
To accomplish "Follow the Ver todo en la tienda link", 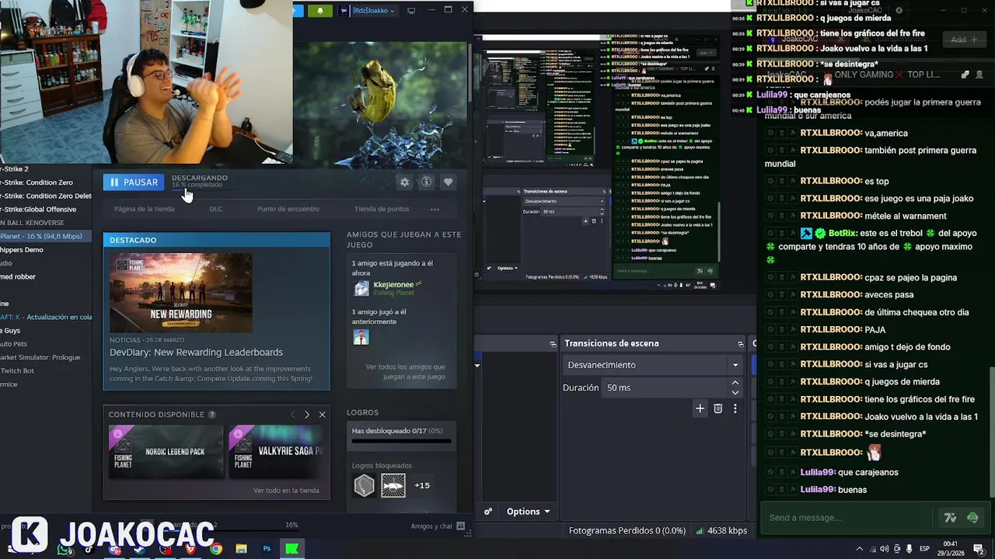I will 286,491.
